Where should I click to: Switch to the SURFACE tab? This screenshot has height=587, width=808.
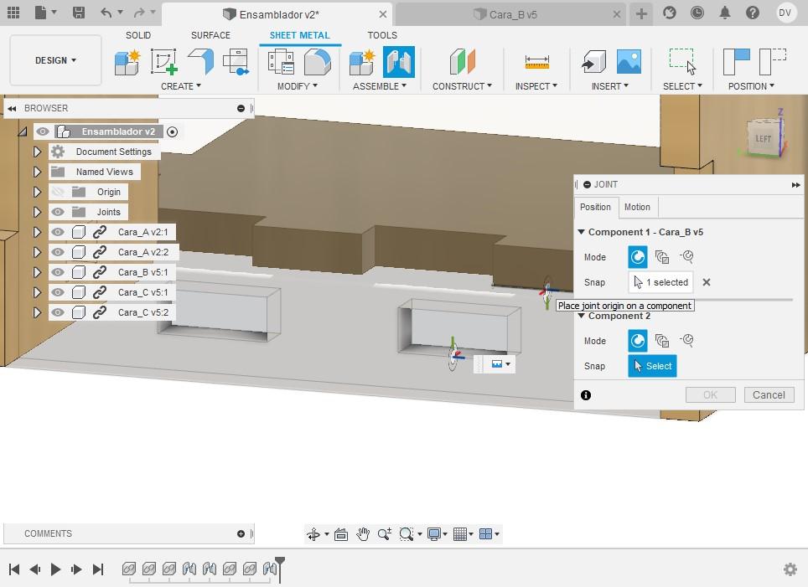coord(210,35)
